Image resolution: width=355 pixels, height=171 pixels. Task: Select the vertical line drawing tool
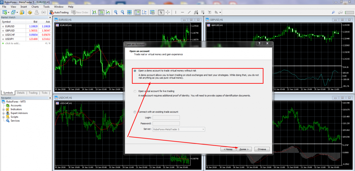click(176, 12)
